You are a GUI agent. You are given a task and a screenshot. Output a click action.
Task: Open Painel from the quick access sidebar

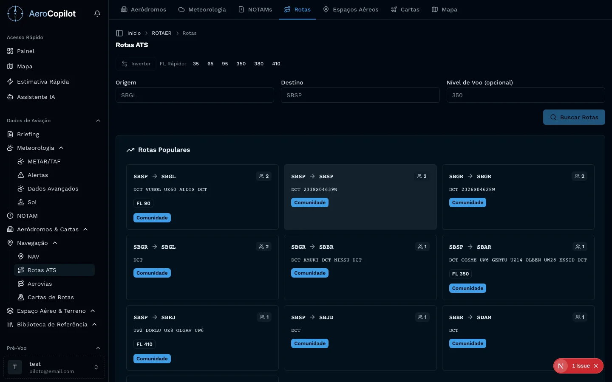(x=25, y=51)
